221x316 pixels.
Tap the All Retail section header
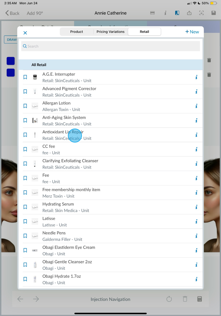110,65
